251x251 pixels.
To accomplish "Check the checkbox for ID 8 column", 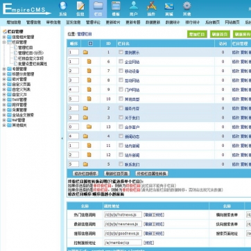I will [121, 80].
